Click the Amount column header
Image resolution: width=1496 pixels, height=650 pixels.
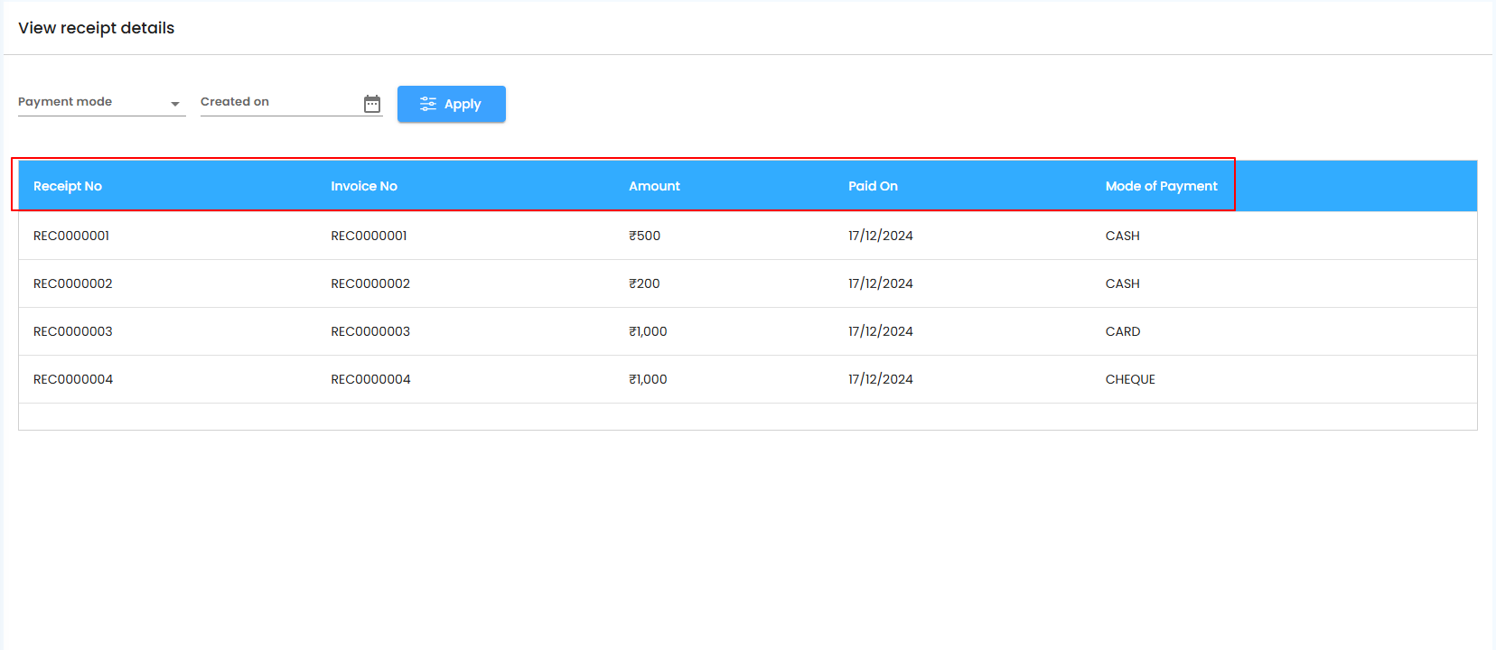click(654, 186)
